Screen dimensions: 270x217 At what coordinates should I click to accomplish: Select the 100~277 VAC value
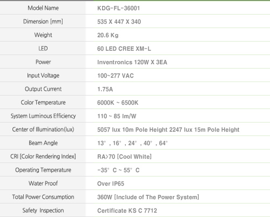click(x=116, y=76)
